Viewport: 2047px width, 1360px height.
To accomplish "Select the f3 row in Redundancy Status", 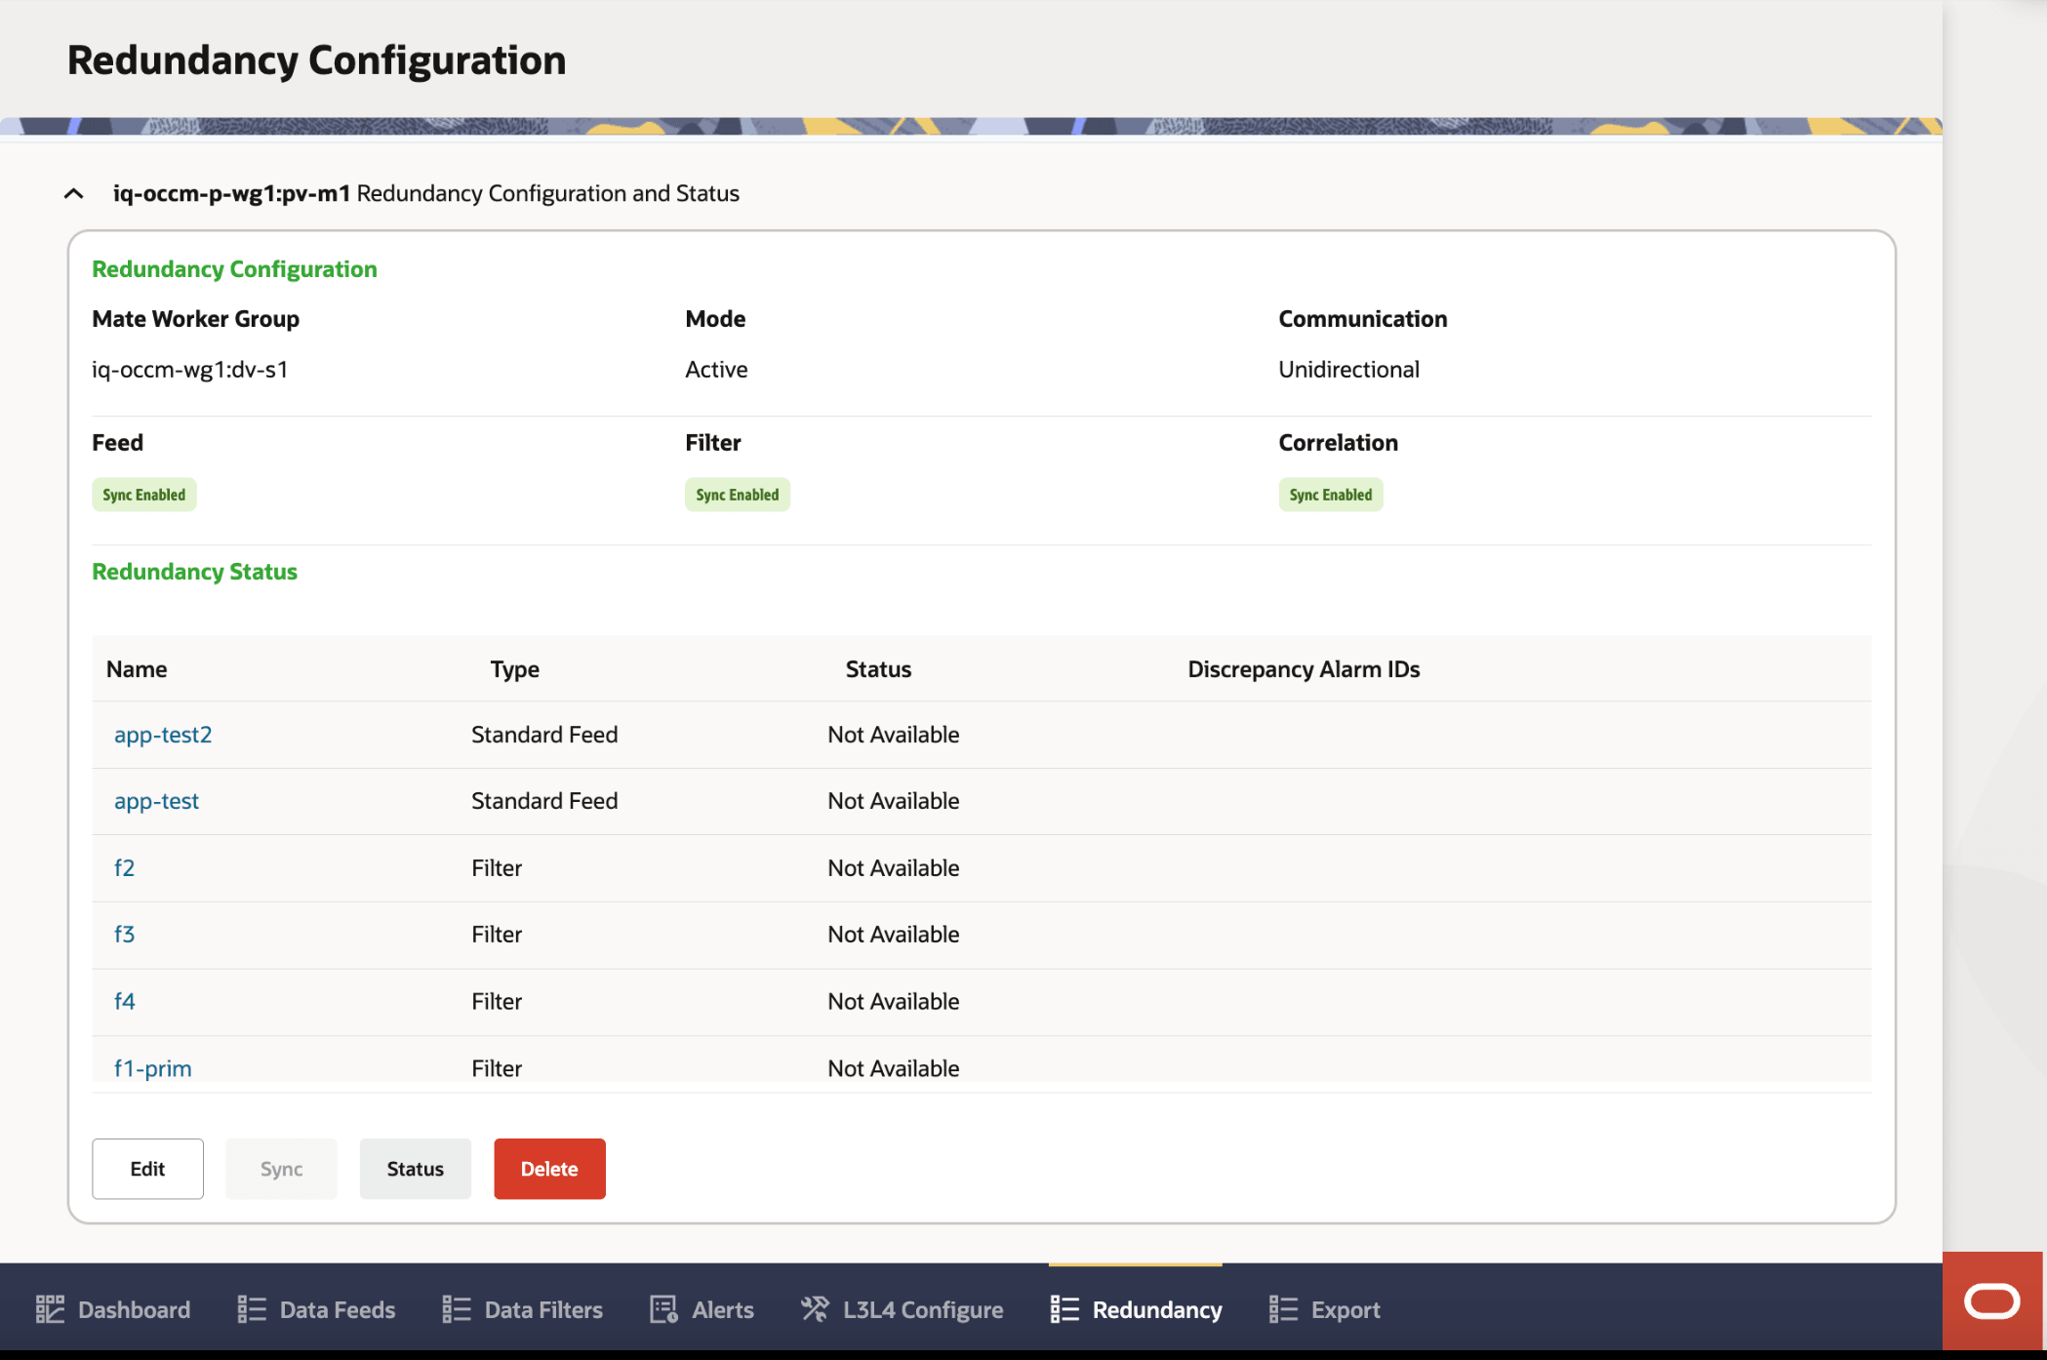I will click(125, 934).
